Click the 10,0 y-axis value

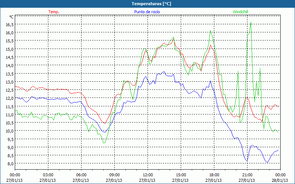point(10,131)
